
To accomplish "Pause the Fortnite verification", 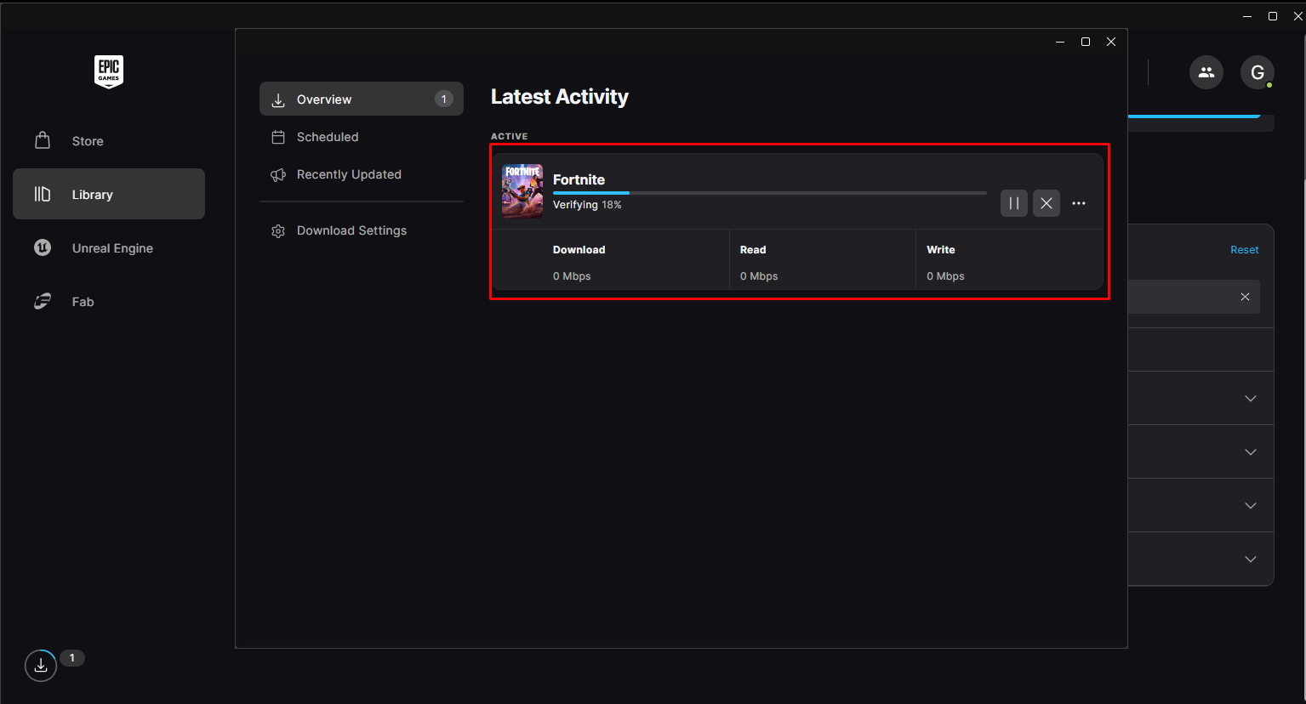I will (x=1014, y=203).
